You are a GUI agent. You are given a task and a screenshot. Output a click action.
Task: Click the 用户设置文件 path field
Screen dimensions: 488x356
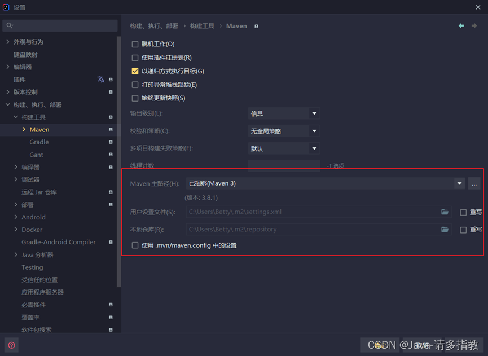[x=318, y=212]
